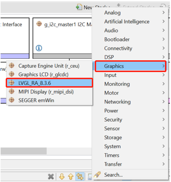Open the Input stack category
171x182 pixels.
point(130,75)
